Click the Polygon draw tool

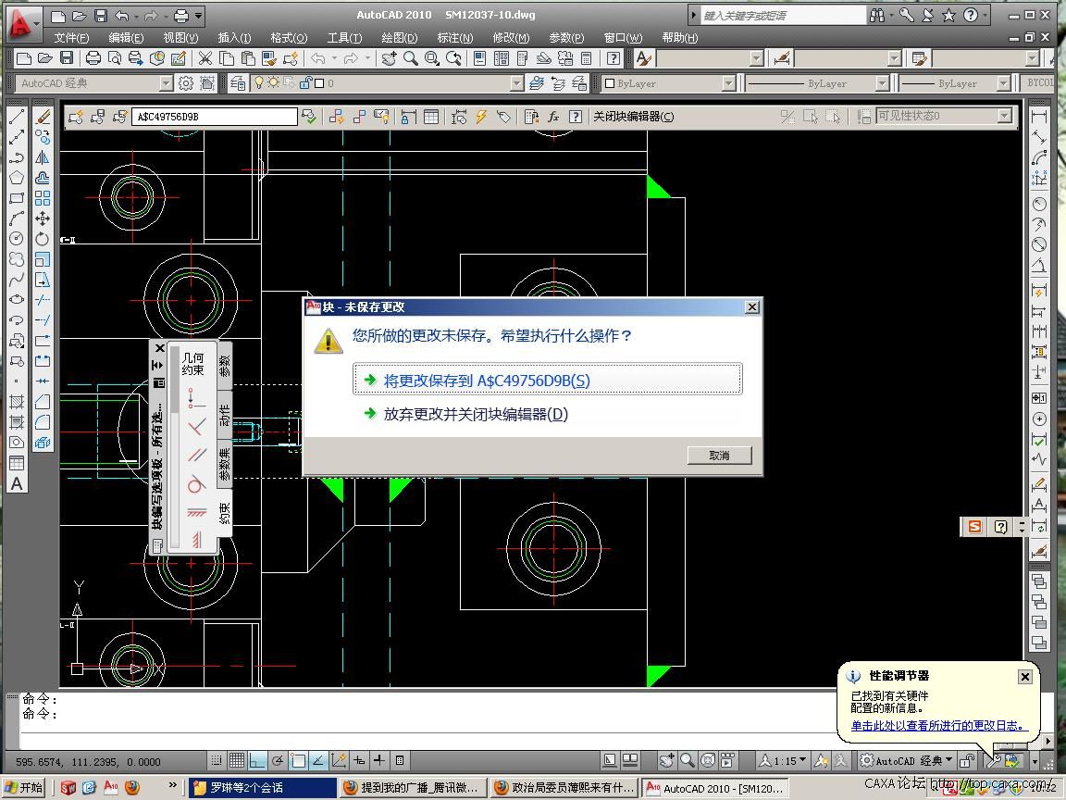(x=17, y=178)
